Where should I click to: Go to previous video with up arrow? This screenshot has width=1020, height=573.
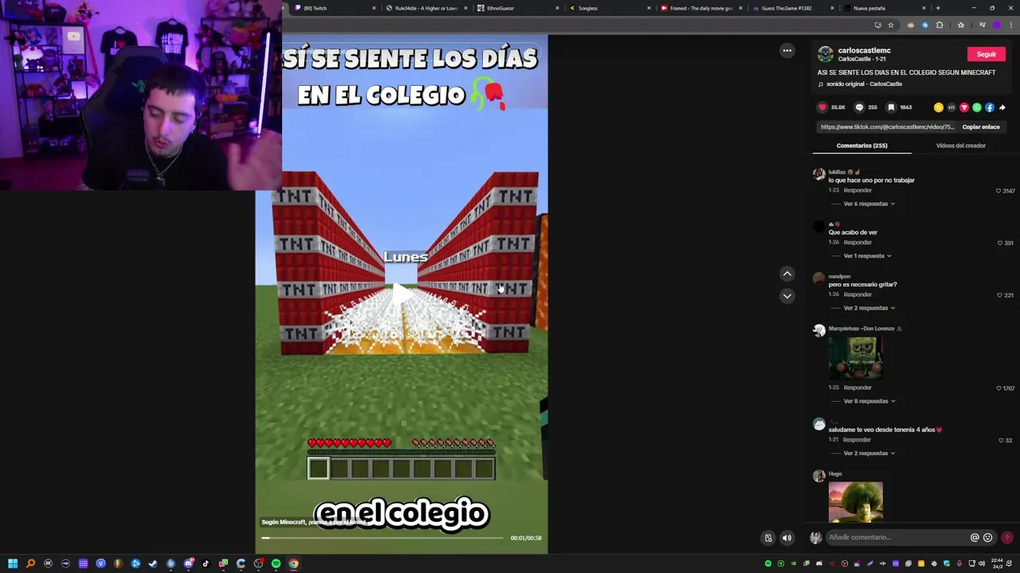pos(787,274)
